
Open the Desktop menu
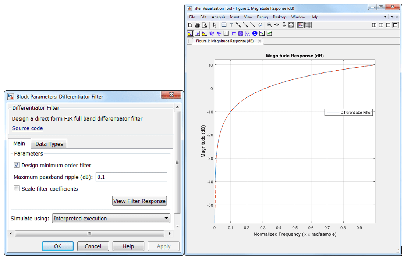click(x=279, y=17)
